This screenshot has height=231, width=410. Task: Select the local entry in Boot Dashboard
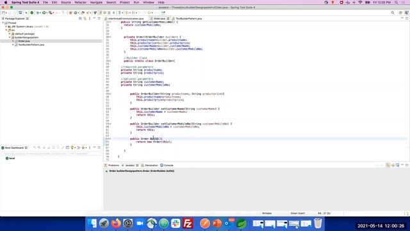point(10,158)
